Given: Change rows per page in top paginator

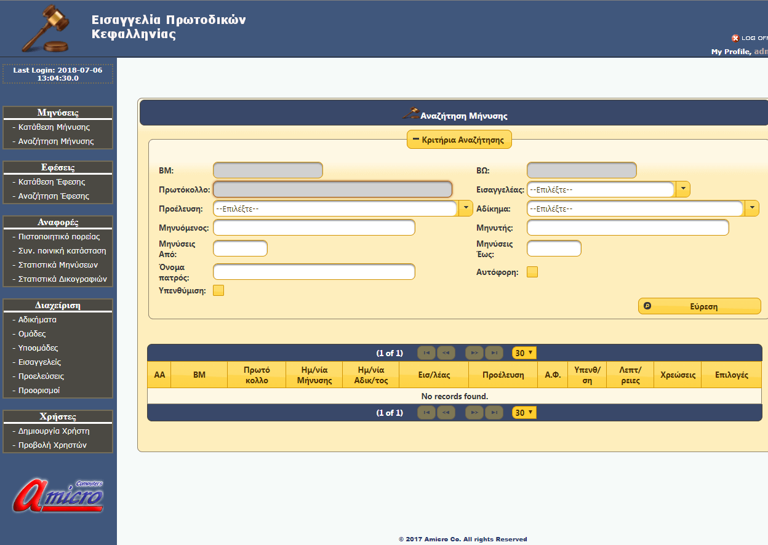Looking at the screenshot, I should pyautogui.click(x=524, y=353).
